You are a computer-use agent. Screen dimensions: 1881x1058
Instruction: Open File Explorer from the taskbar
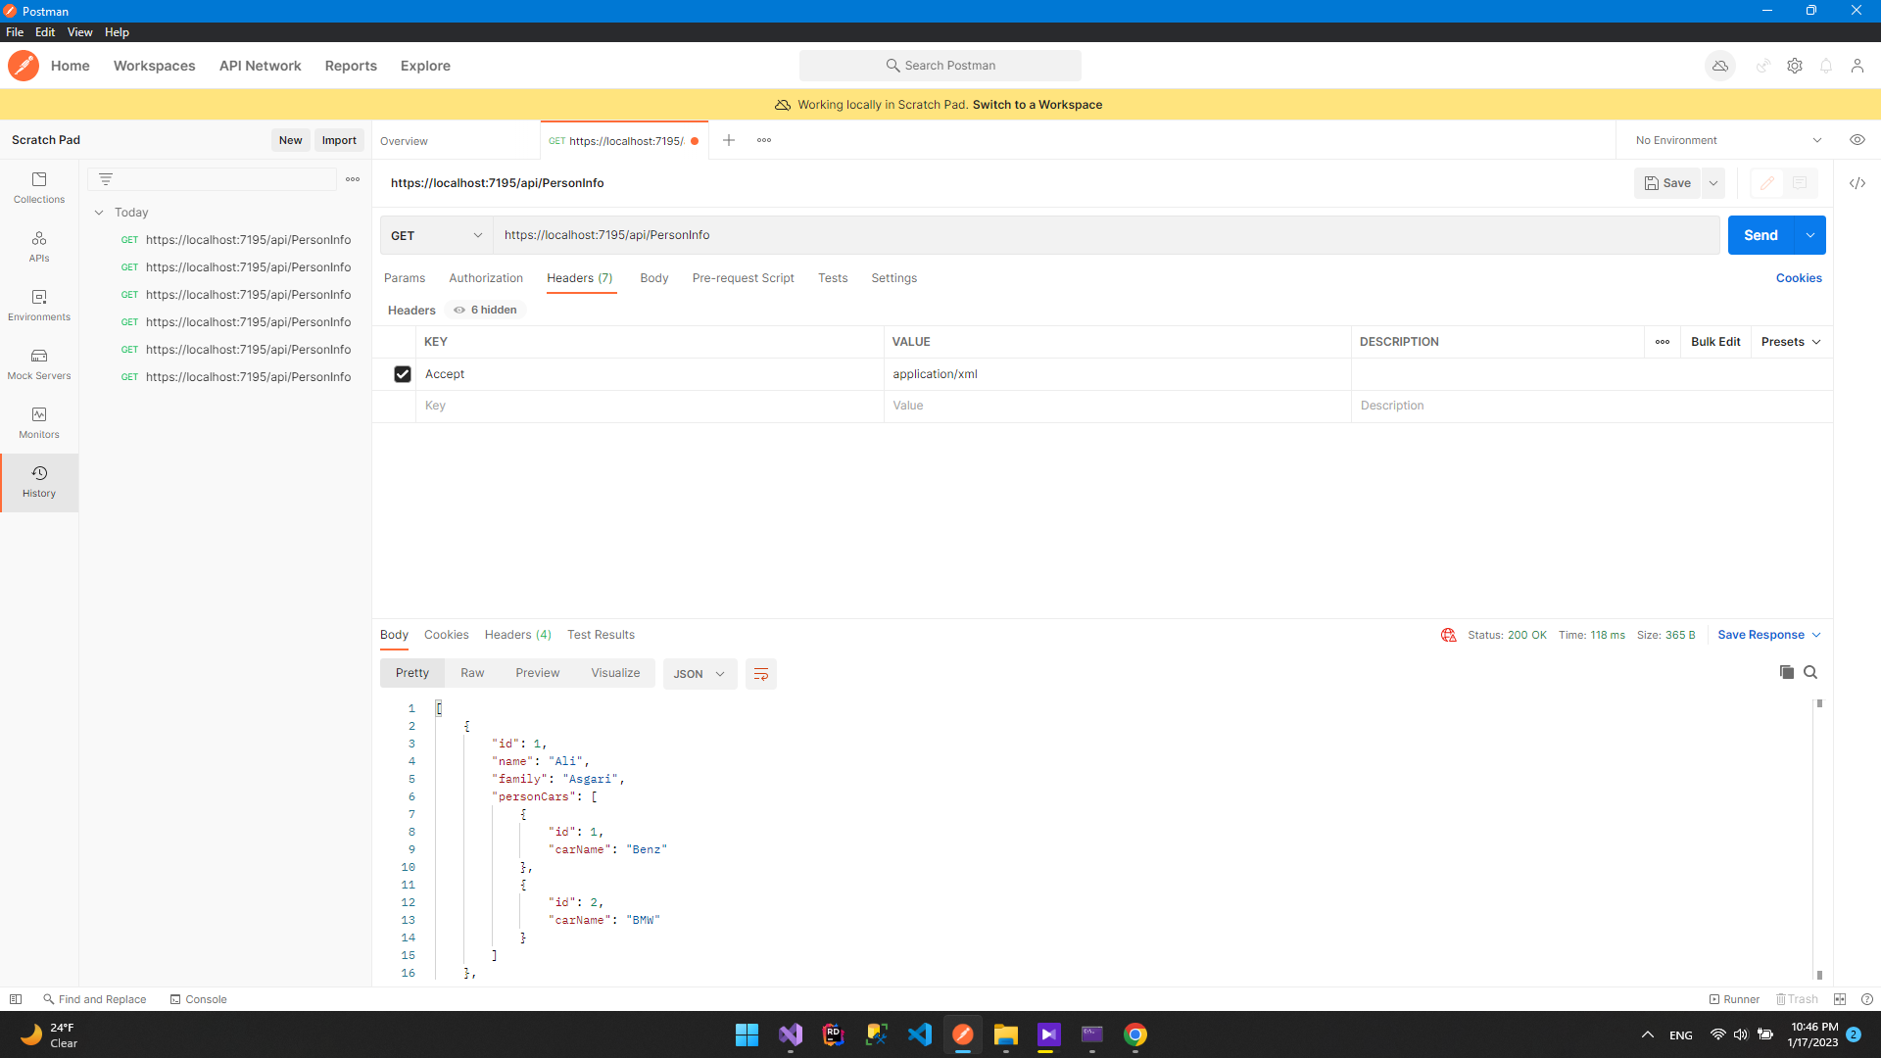click(x=1006, y=1034)
